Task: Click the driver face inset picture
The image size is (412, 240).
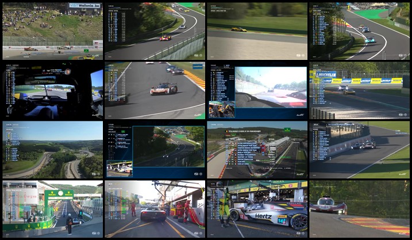Action: [x=221, y=109]
